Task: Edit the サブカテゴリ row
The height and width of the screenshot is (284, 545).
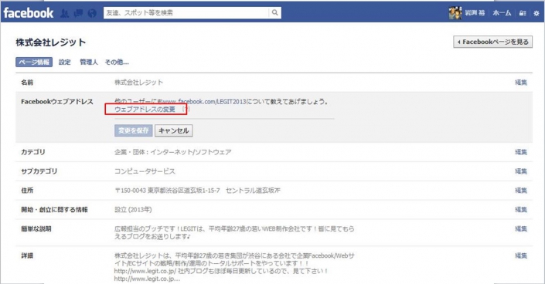Action: tap(521, 171)
